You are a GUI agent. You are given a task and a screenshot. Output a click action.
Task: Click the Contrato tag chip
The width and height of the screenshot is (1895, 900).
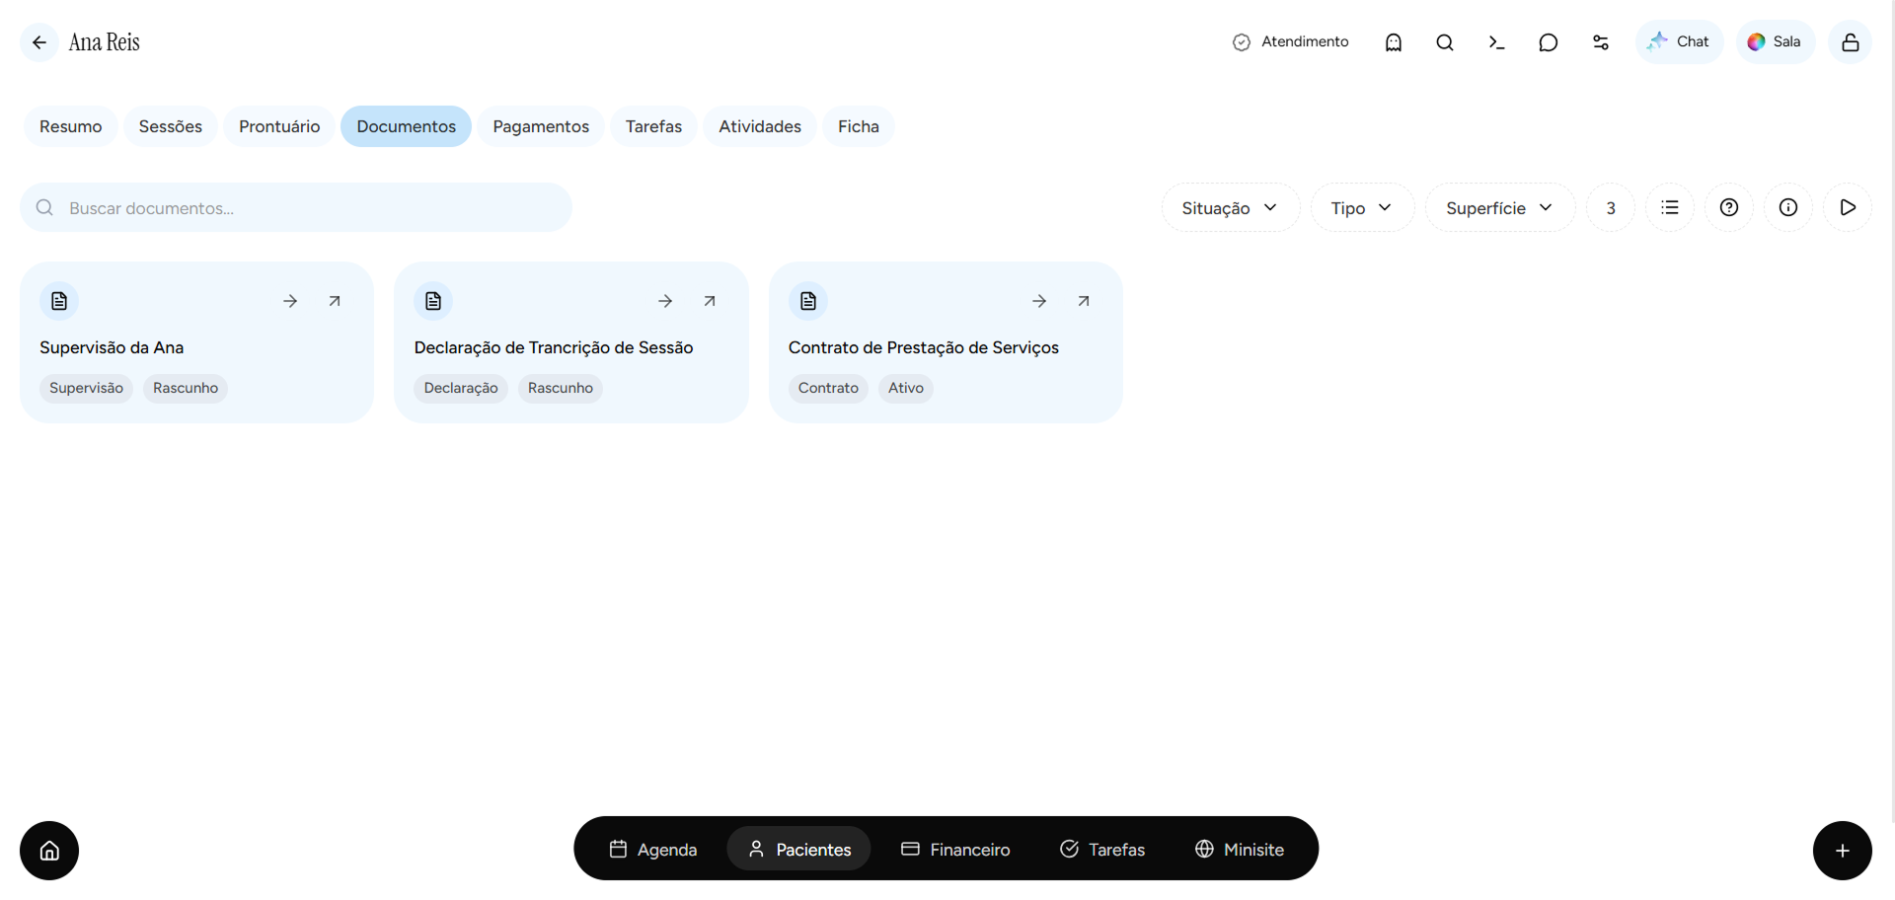(x=828, y=388)
